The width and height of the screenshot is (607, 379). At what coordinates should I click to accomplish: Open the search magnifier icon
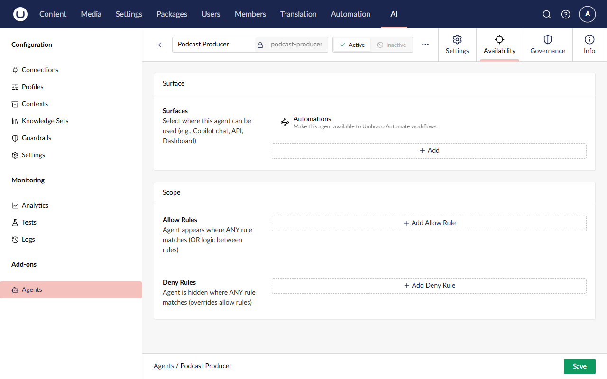[547, 14]
